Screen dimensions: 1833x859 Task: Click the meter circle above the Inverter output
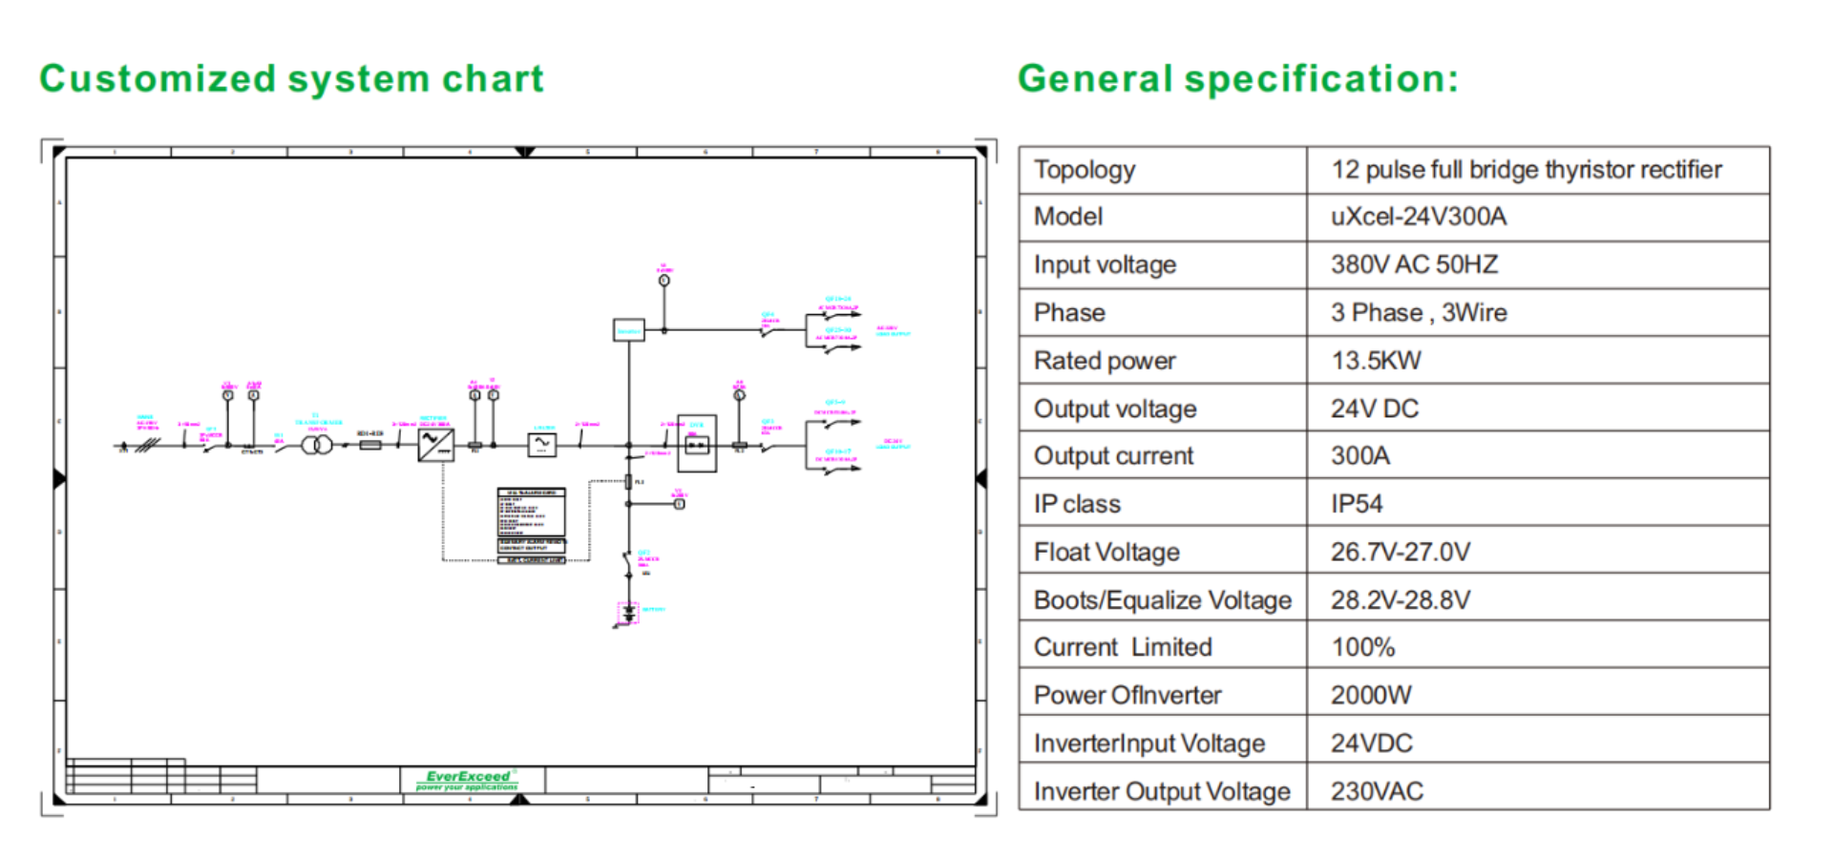664,281
